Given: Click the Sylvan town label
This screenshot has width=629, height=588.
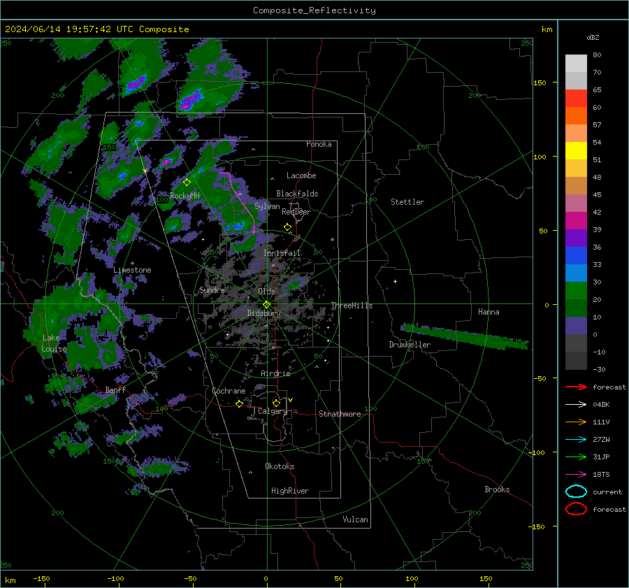Looking at the screenshot, I should (267, 206).
